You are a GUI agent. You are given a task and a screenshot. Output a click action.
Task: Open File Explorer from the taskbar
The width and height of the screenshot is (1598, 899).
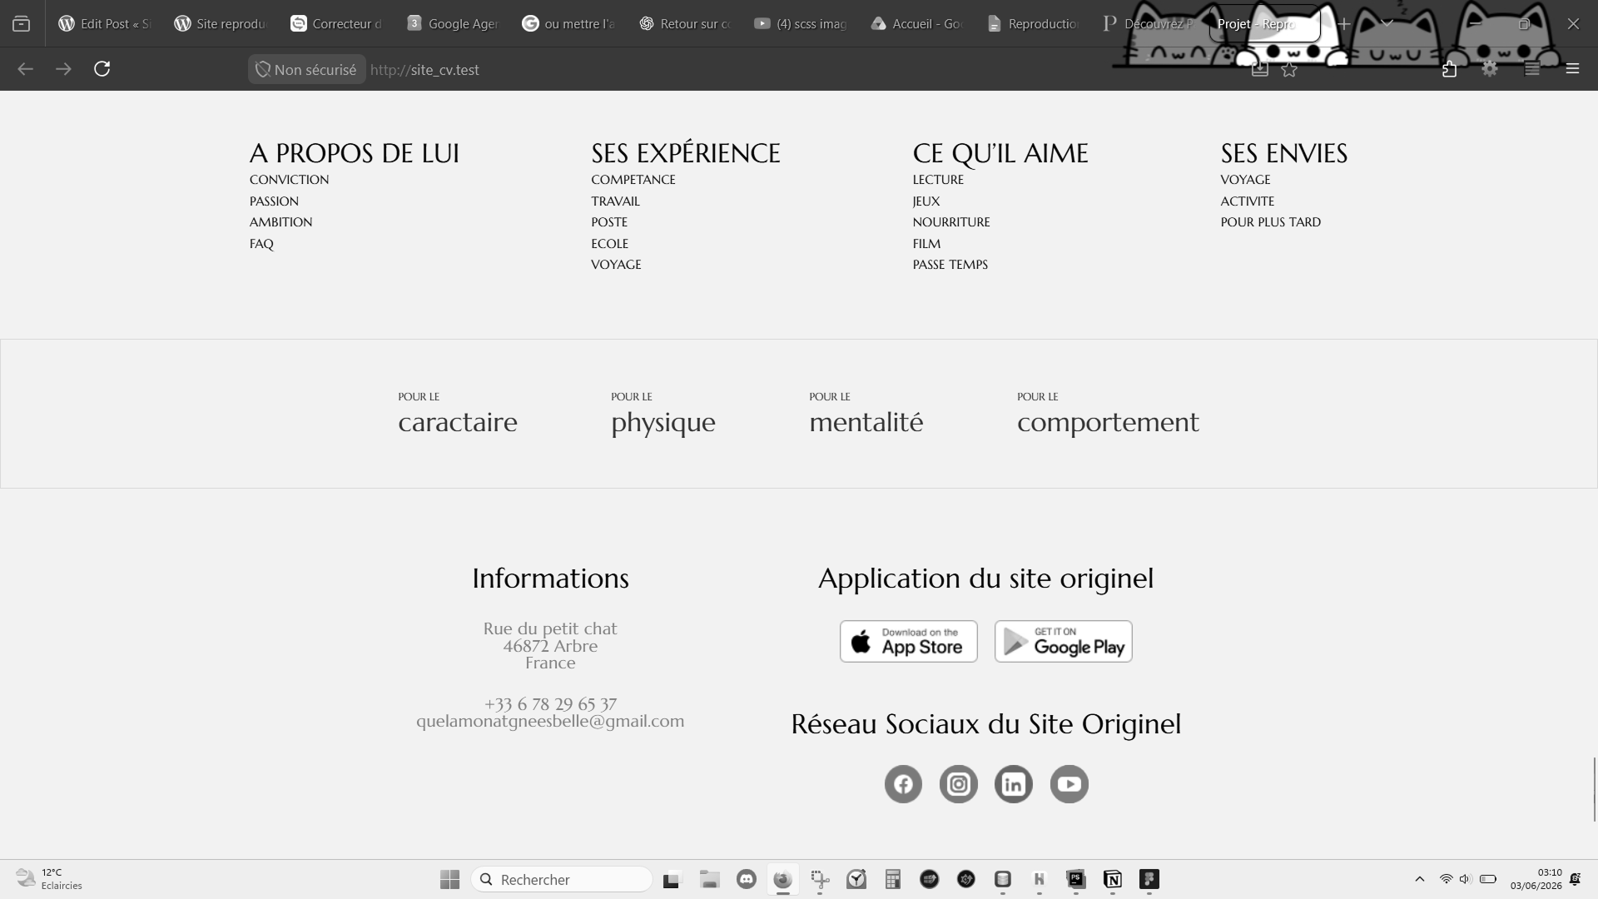[x=709, y=880]
